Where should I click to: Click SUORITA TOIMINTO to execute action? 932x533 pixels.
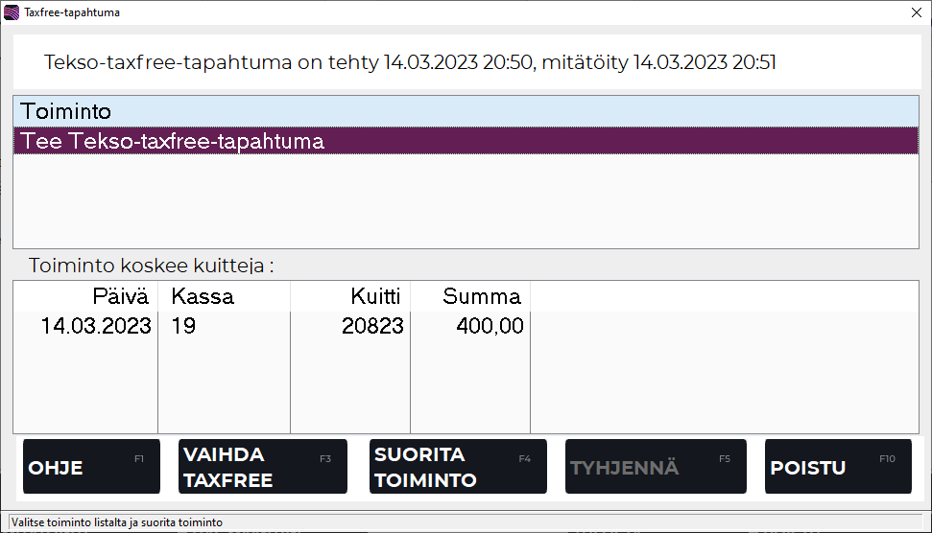click(x=457, y=467)
